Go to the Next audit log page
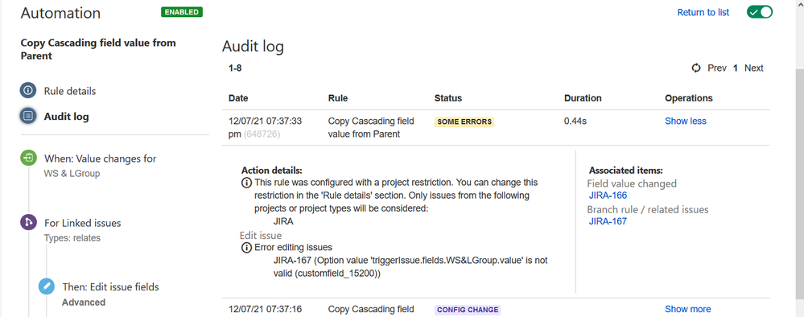Image resolution: width=804 pixels, height=317 pixels. (754, 68)
